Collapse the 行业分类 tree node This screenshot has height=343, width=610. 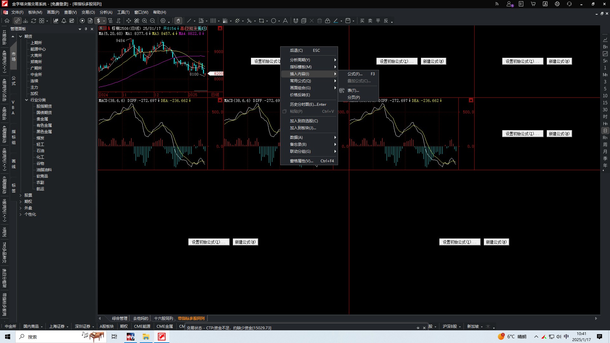(x=27, y=100)
